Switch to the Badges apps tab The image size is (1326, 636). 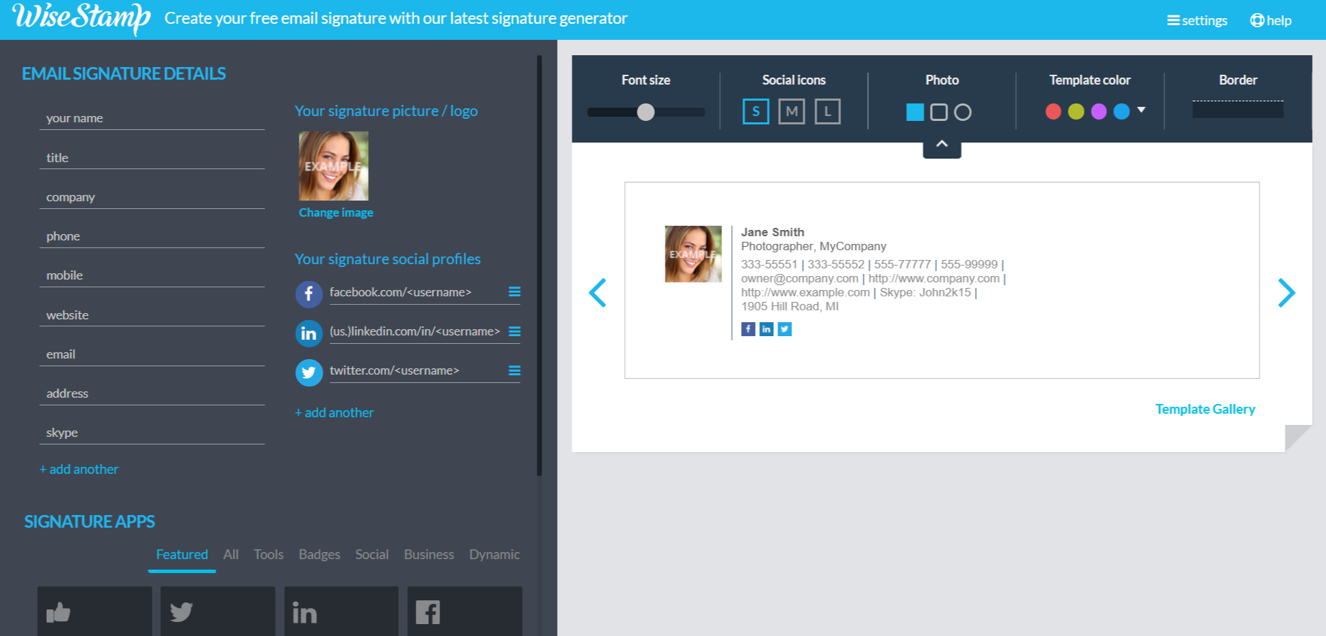coord(319,554)
